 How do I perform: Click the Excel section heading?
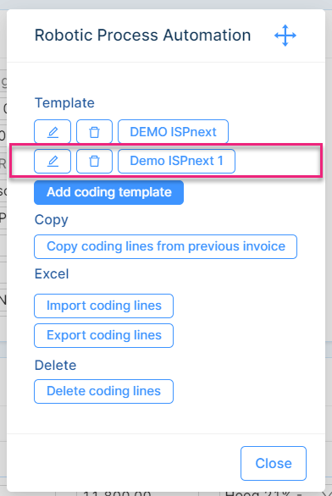pos(52,274)
